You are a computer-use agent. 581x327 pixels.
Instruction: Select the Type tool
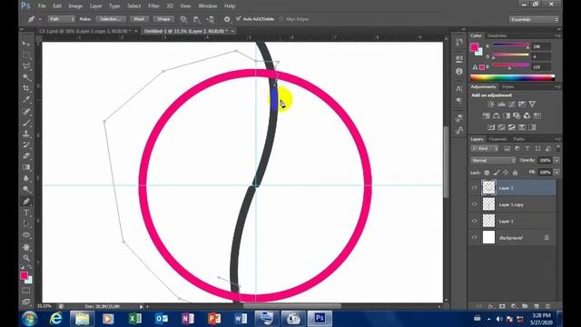coord(26,213)
